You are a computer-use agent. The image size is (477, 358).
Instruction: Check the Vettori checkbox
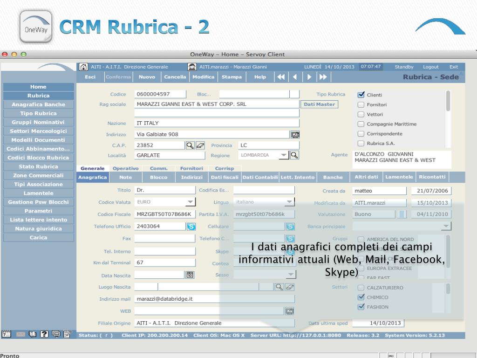coord(361,115)
